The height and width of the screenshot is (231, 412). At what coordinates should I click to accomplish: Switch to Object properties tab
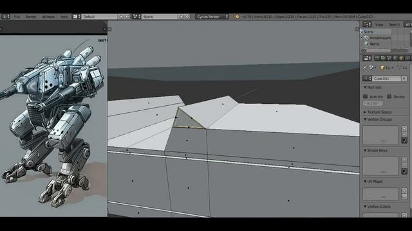pos(401,58)
